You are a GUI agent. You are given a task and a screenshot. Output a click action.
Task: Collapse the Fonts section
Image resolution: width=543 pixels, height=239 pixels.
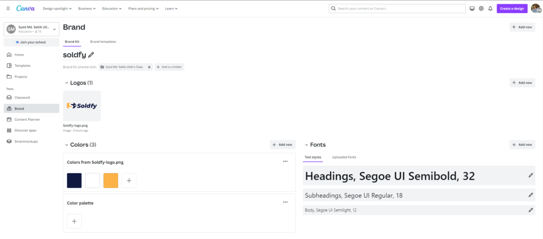point(306,145)
